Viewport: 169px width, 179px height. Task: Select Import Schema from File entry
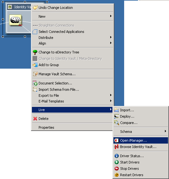[73, 90]
